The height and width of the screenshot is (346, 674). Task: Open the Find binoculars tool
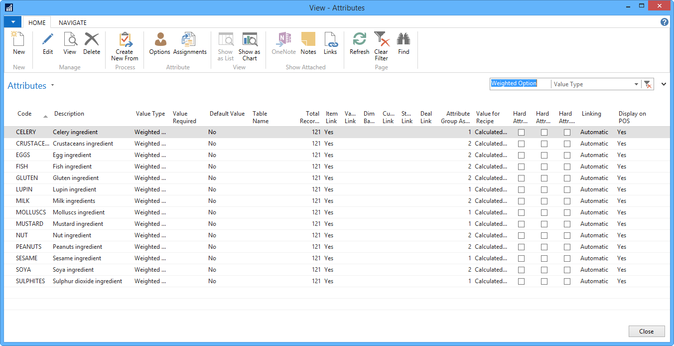click(404, 40)
